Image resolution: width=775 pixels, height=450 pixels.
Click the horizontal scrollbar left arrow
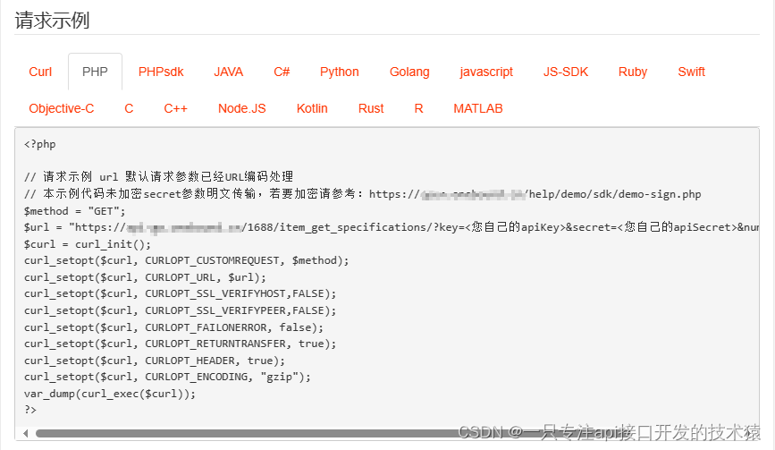click(x=25, y=434)
